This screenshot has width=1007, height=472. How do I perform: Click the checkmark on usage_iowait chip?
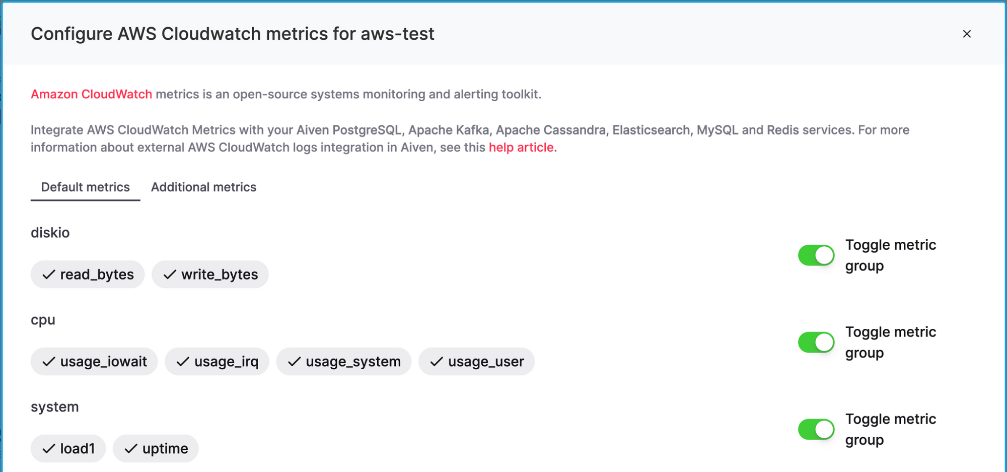pyautogui.click(x=48, y=361)
